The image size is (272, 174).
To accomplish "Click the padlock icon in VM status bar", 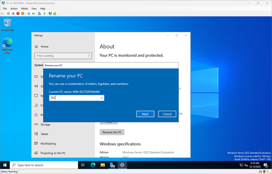I will tap(268, 171).
